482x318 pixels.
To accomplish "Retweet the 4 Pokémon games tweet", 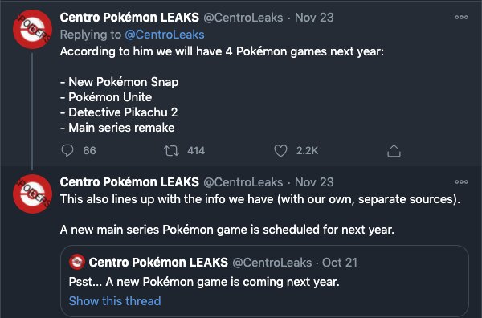I will point(171,151).
